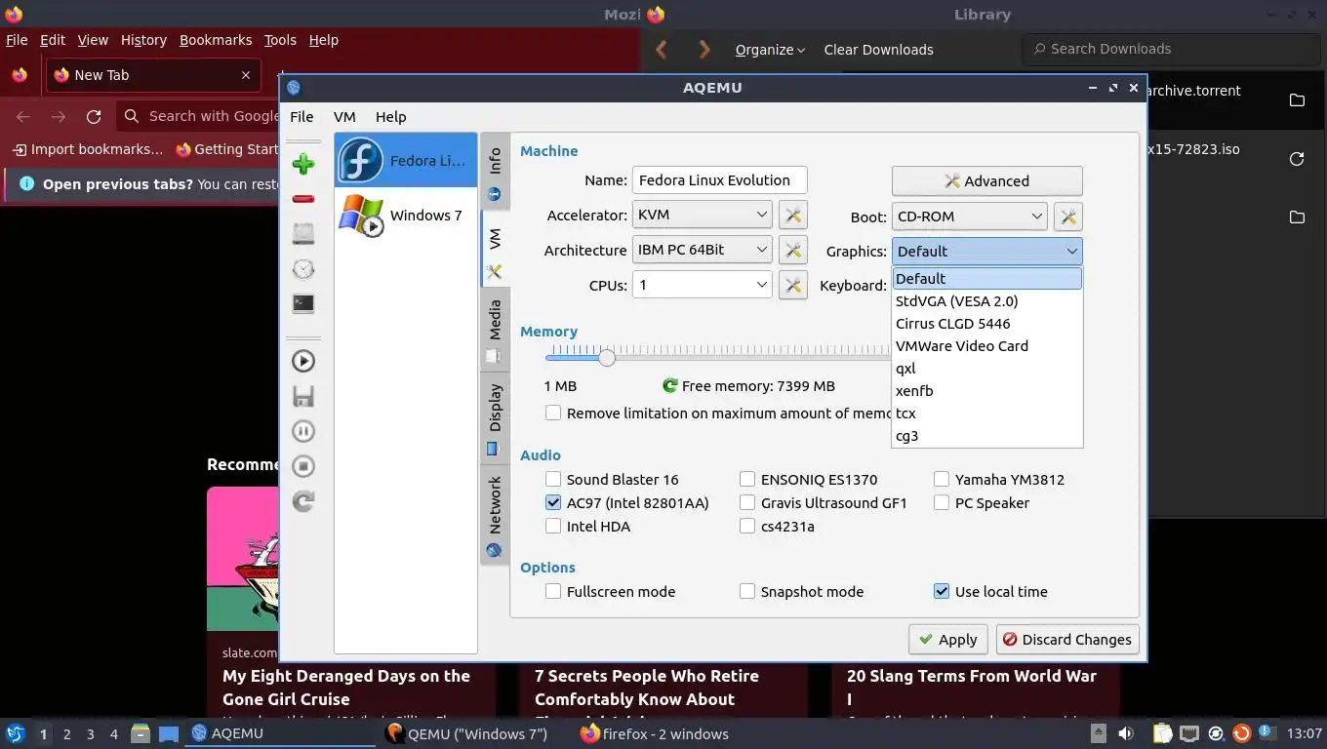Click the Advanced button
This screenshot has height=749, width=1327.
pyautogui.click(x=986, y=181)
